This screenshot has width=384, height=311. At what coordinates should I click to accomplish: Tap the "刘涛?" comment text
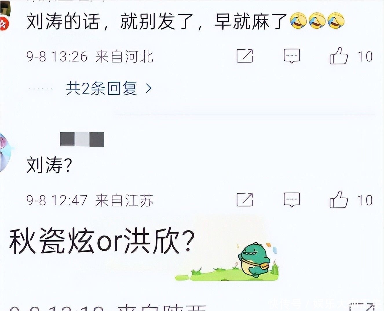pos(49,165)
